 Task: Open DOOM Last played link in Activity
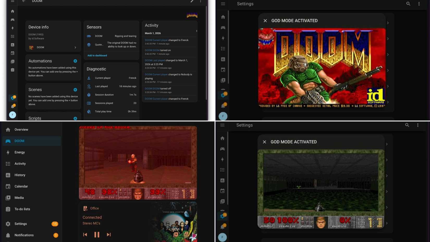tap(155, 60)
